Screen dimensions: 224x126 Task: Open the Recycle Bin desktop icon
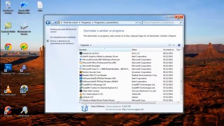click(x=8, y=7)
